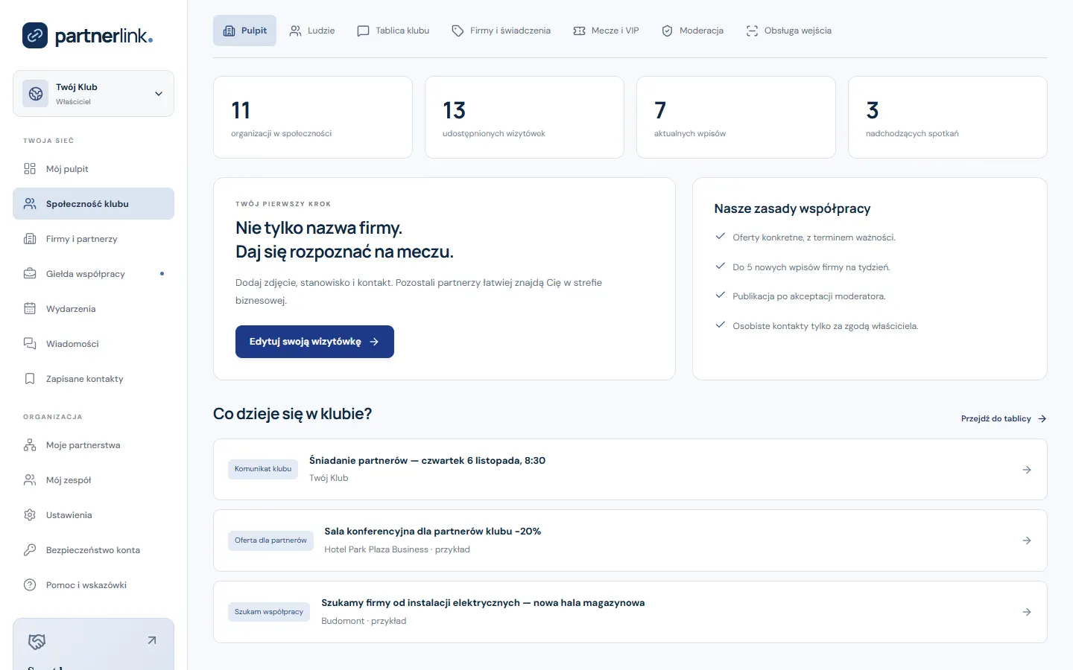Open the Sala konferencyjna offer arrow

1027,540
